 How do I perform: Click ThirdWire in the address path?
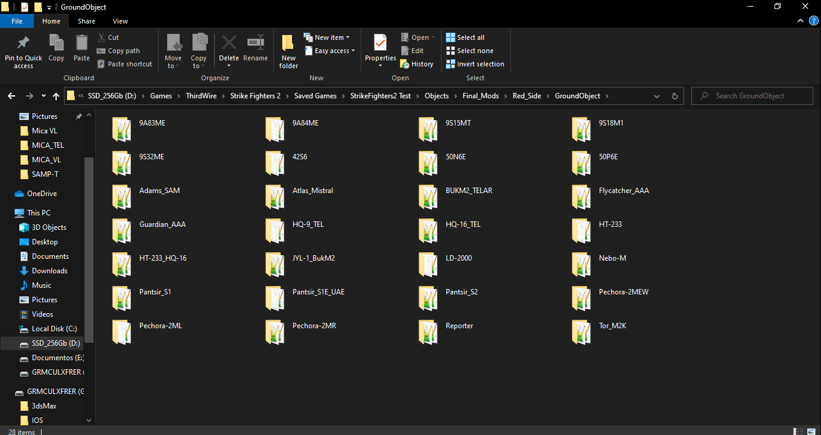click(x=201, y=96)
